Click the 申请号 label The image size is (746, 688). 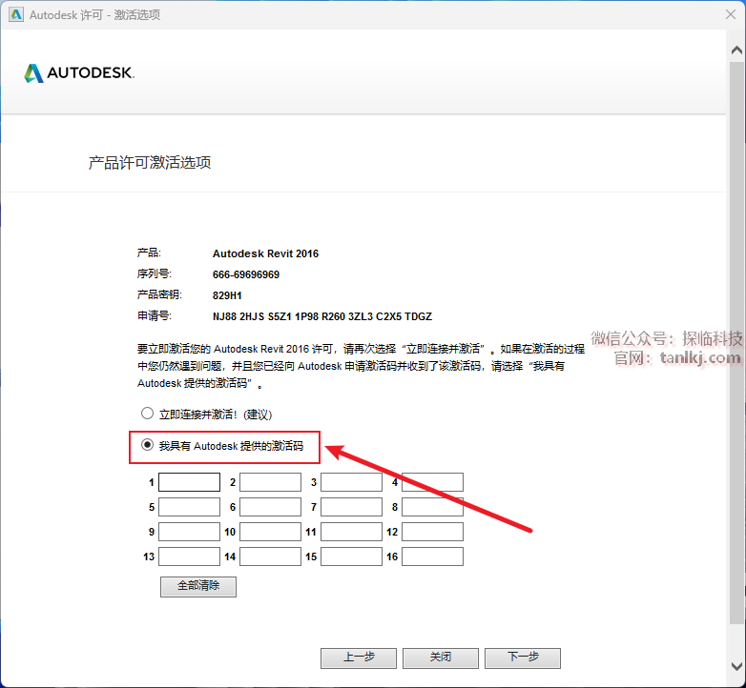pyautogui.click(x=155, y=316)
